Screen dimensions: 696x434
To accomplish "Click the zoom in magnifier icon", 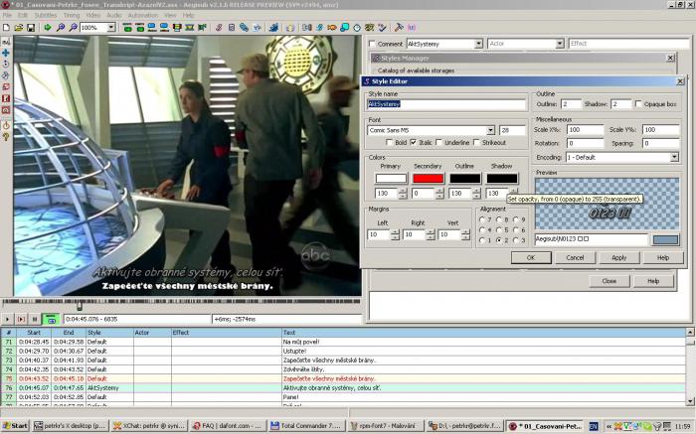I will point(61,28).
